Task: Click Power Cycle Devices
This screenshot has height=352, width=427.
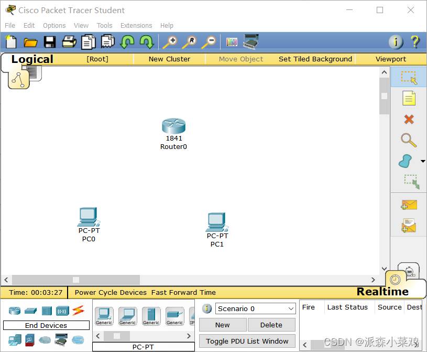Action: 111,292
